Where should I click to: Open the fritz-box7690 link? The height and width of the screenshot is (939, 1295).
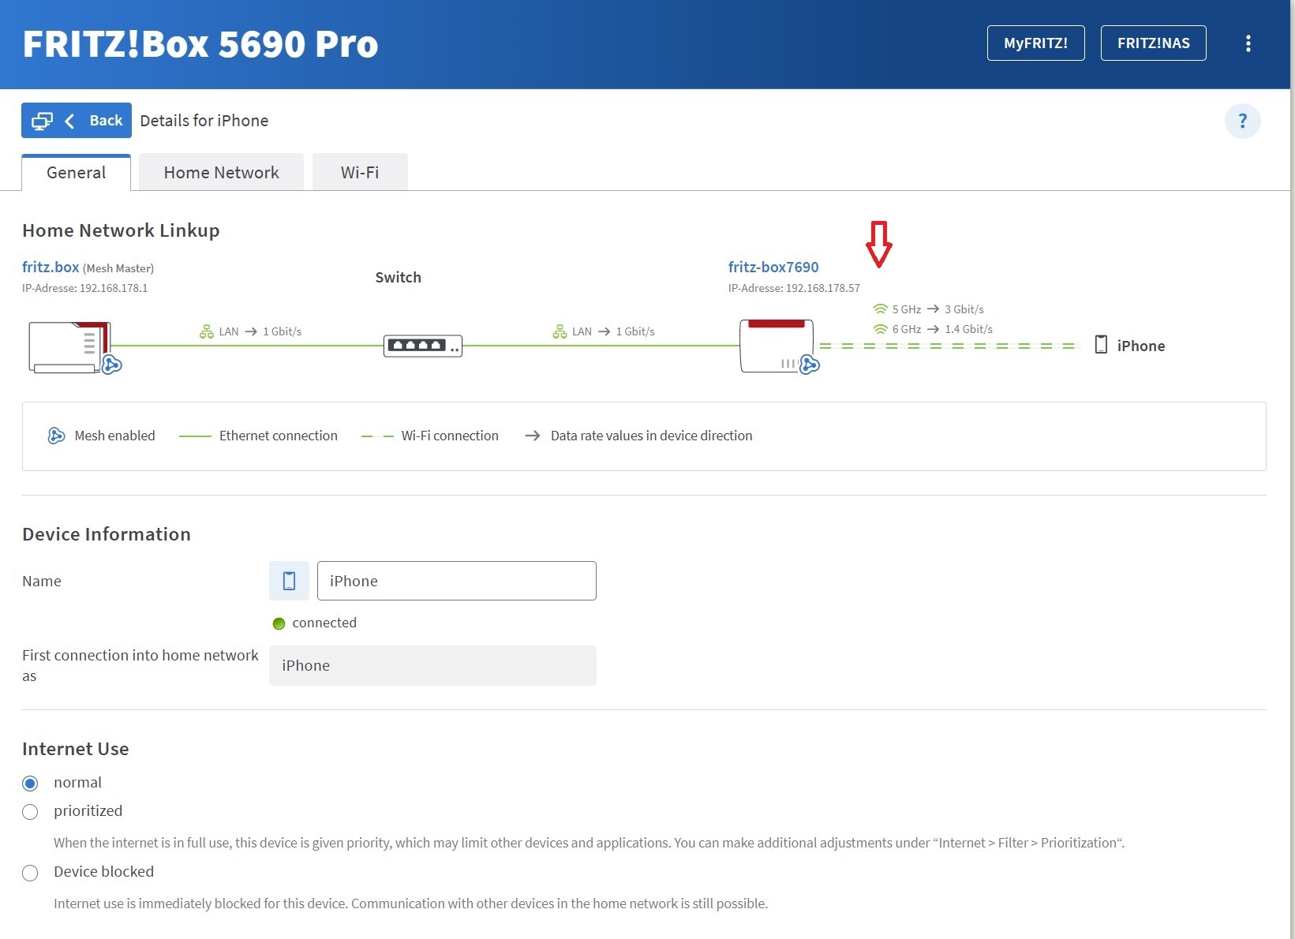pyautogui.click(x=773, y=267)
